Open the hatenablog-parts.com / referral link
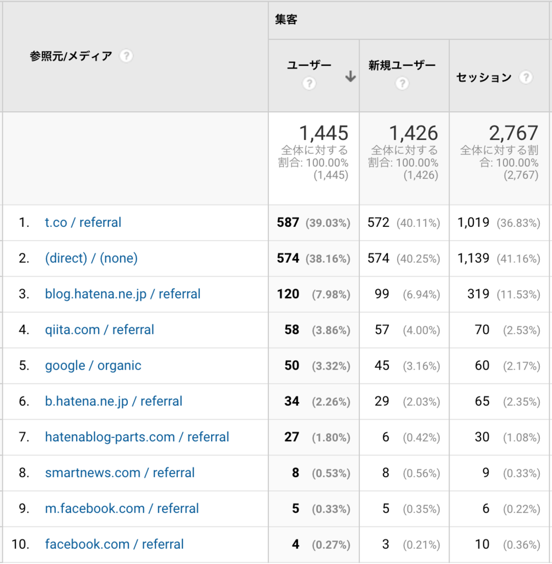This screenshot has height=564, width=552. click(x=137, y=437)
